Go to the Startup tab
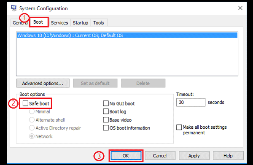 coord(81,23)
